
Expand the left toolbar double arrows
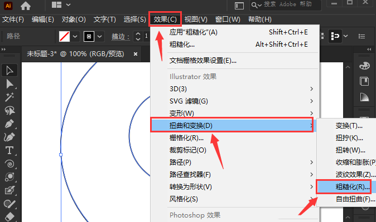pos(3,50)
